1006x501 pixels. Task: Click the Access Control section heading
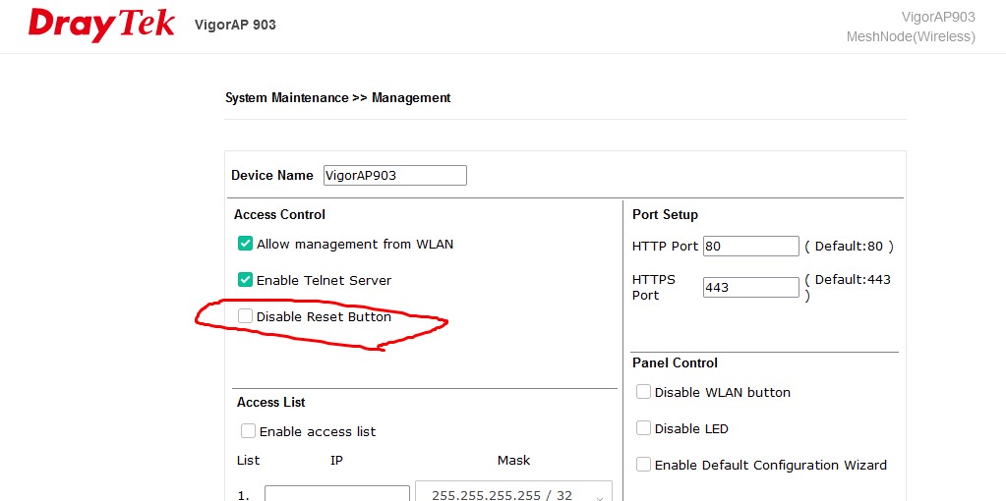pyautogui.click(x=279, y=214)
